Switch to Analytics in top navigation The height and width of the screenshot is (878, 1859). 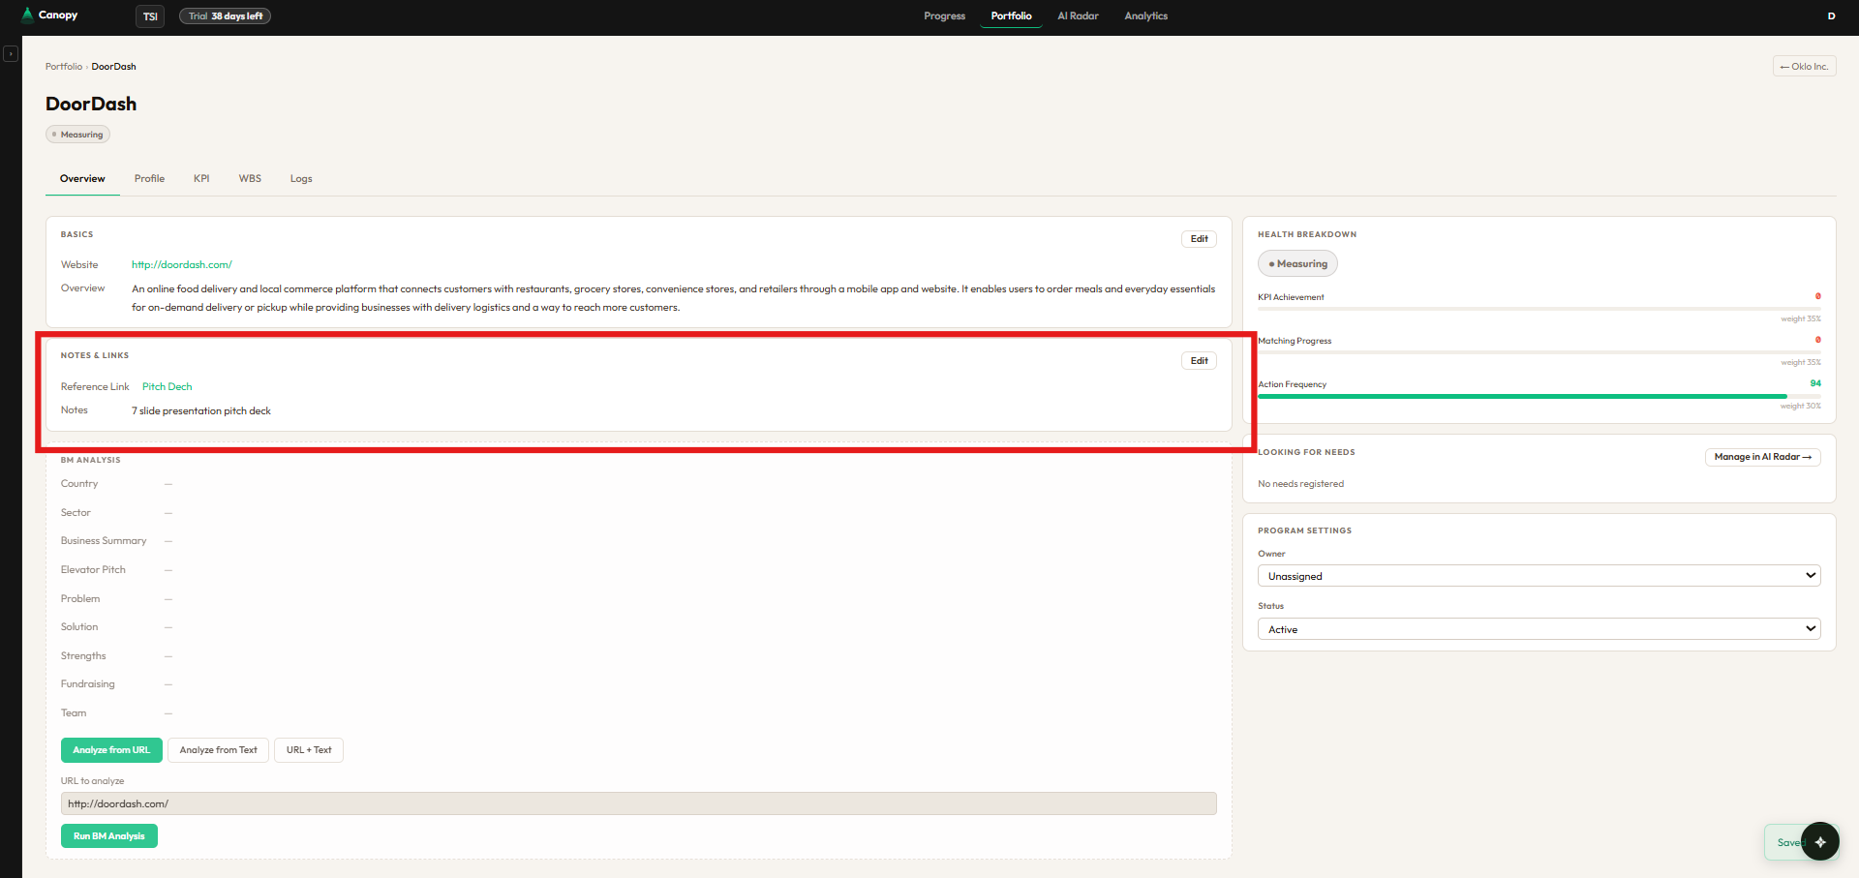[1145, 16]
